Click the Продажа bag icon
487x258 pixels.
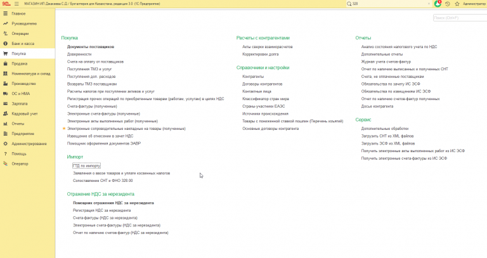[x=5, y=63]
